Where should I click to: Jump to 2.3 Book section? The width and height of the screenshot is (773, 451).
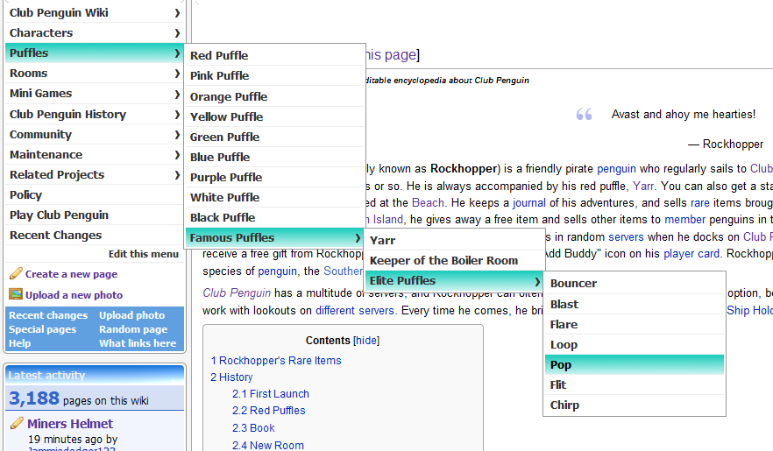point(253,428)
